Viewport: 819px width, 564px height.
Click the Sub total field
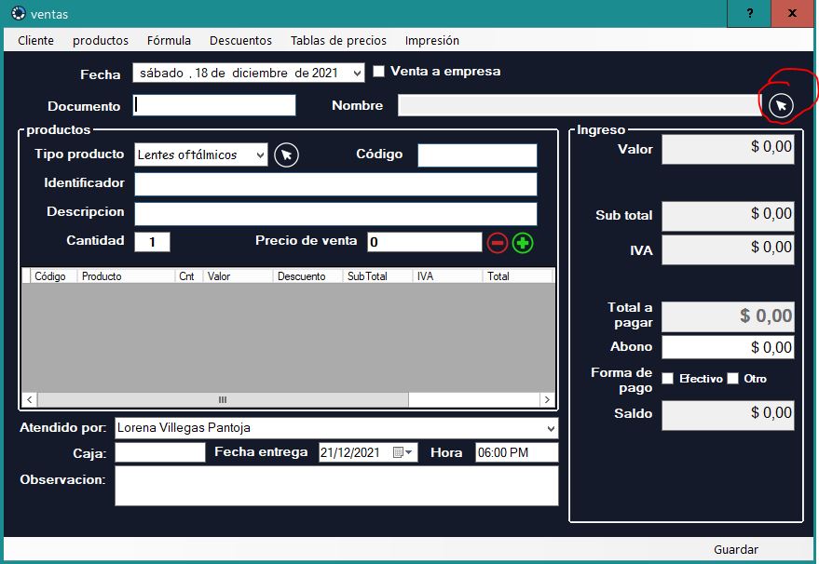click(728, 216)
